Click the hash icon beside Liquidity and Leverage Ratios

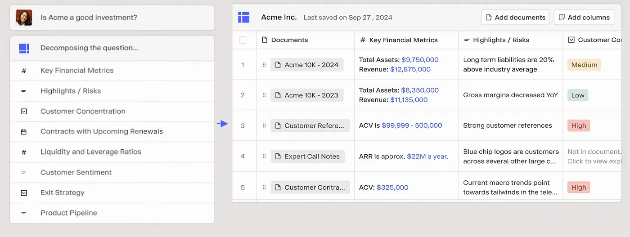(24, 152)
